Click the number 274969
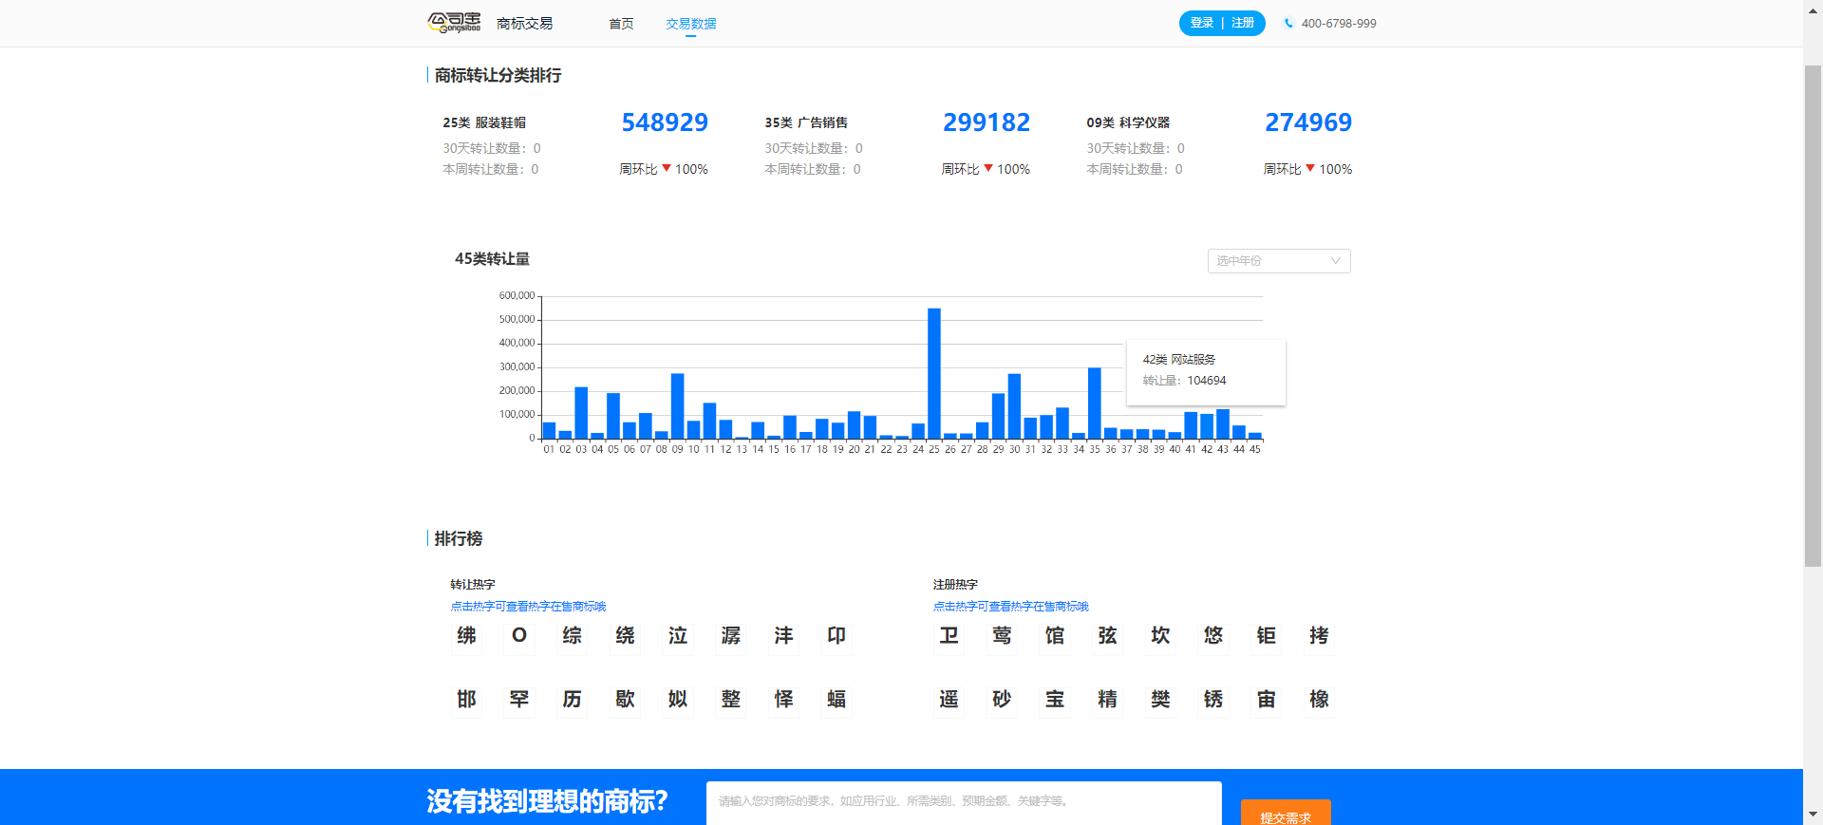This screenshot has width=1823, height=825. point(1308,122)
